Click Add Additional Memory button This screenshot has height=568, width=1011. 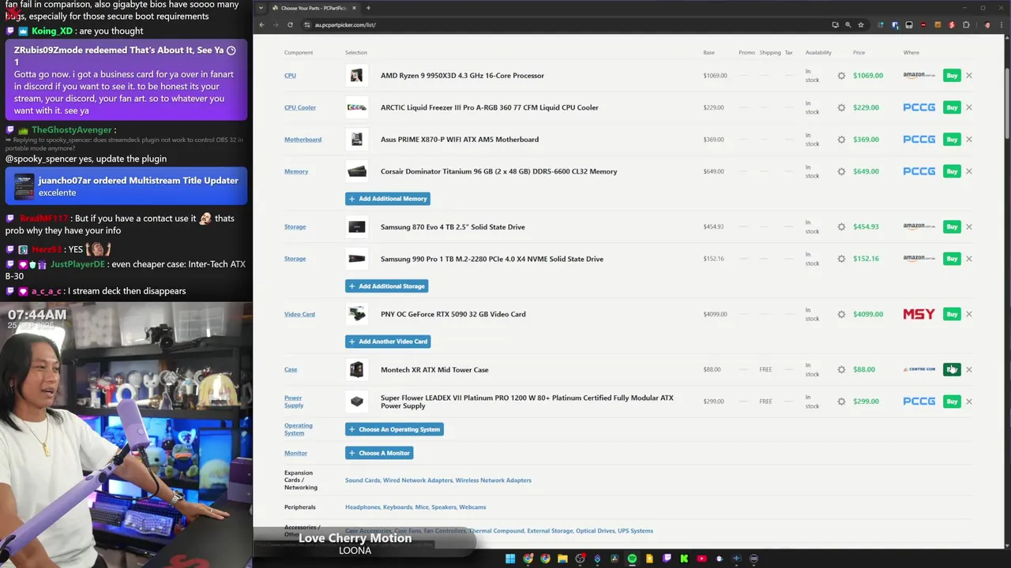tap(387, 199)
